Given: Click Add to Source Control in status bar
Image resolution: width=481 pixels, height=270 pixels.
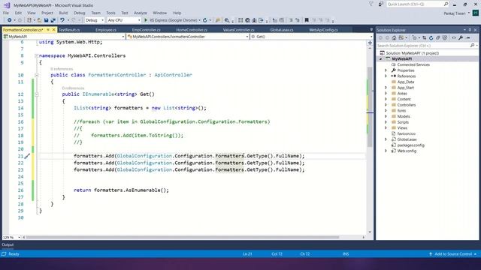Looking at the screenshot, I should click(x=452, y=254).
